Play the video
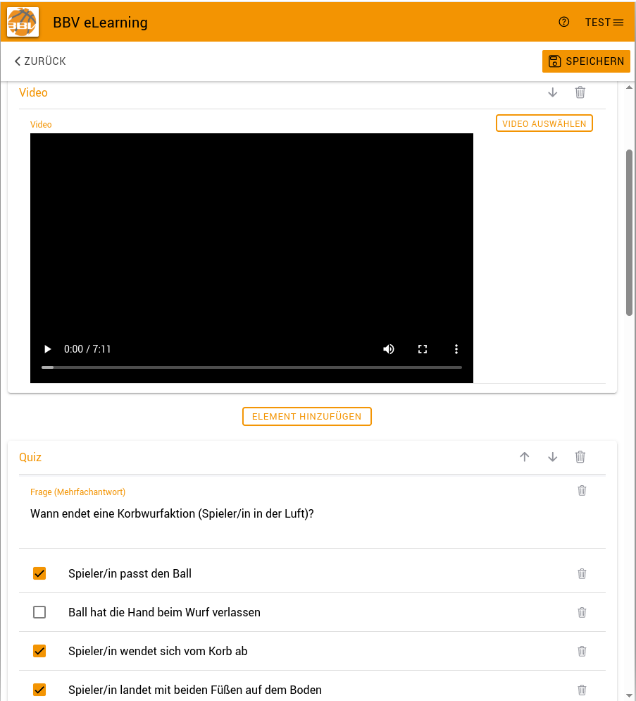The width and height of the screenshot is (636, 701). [47, 349]
